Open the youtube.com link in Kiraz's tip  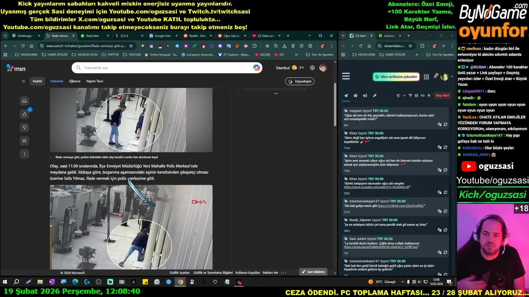[x=376, y=187]
